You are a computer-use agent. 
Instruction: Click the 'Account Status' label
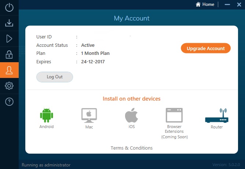tap(52, 45)
